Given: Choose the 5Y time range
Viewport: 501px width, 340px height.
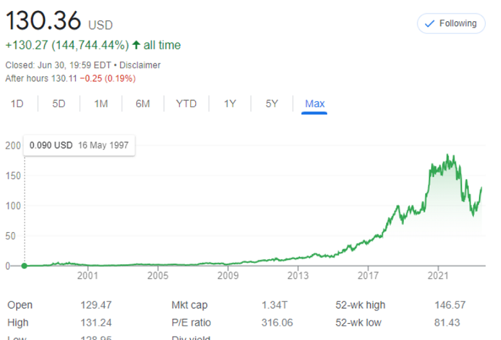Looking at the screenshot, I should 272,103.
